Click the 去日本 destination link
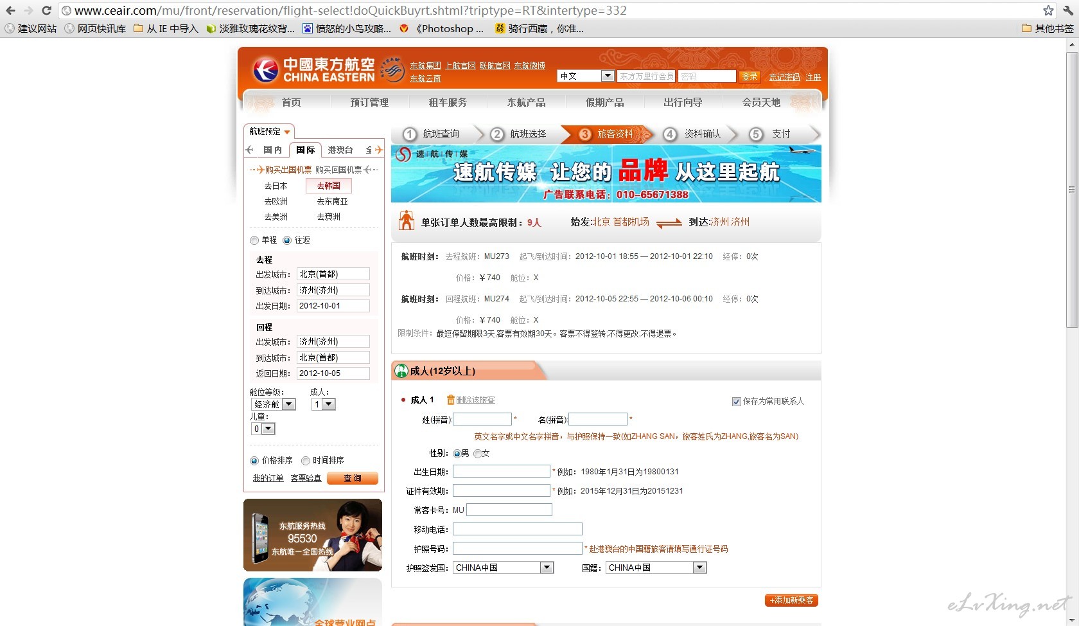The width and height of the screenshot is (1079, 626). click(x=276, y=186)
